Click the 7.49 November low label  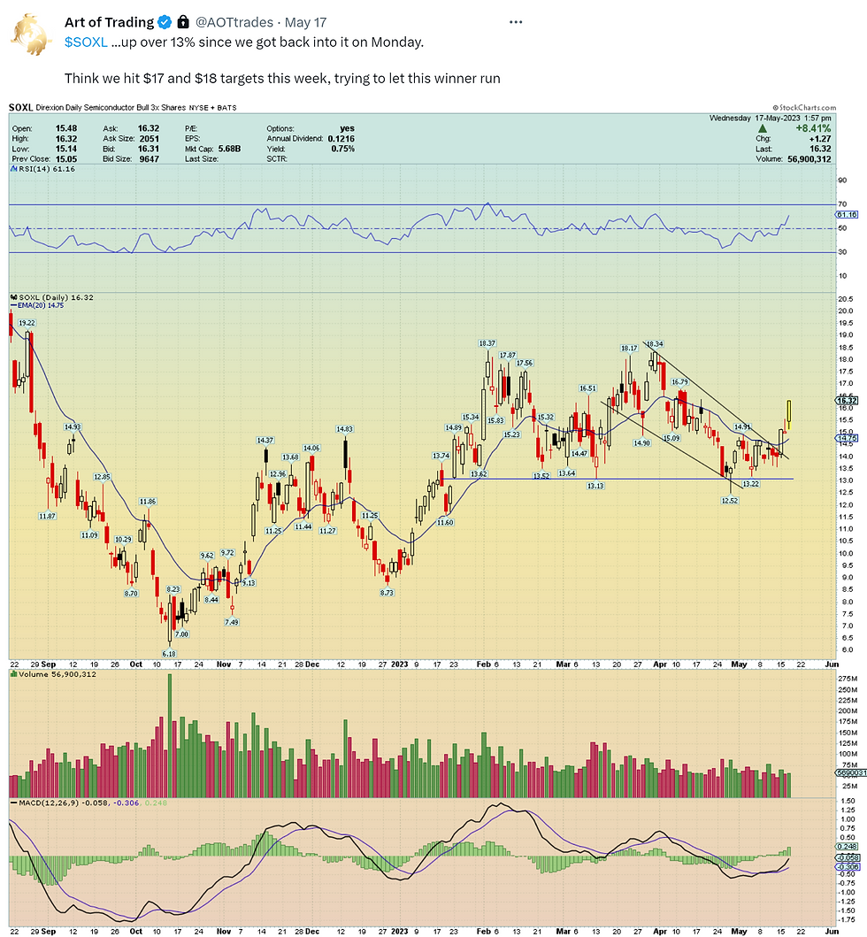[x=232, y=622]
